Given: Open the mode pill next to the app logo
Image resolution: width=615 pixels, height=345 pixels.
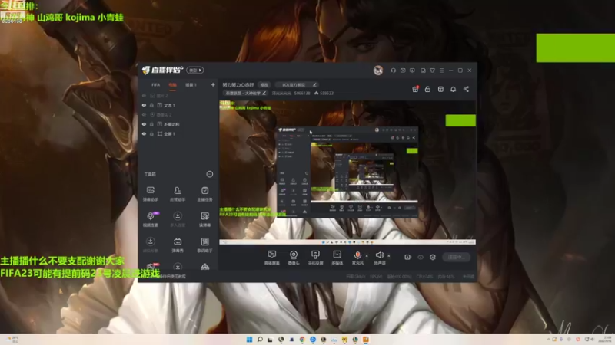Looking at the screenshot, I should point(195,71).
